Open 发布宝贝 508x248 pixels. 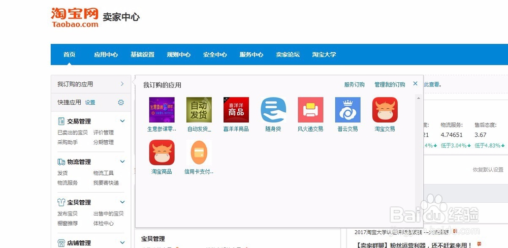point(68,213)
